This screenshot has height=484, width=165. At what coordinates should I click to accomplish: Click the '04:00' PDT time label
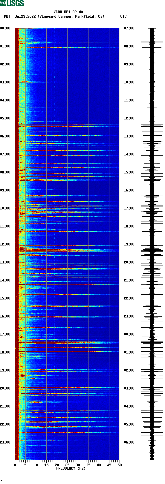pyautogui.click(x=5, y=100)
